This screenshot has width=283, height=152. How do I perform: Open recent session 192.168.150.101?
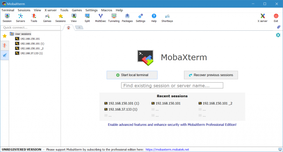tap(166, 103)
